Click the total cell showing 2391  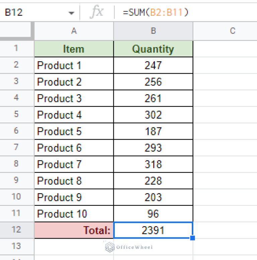[153, 230]
